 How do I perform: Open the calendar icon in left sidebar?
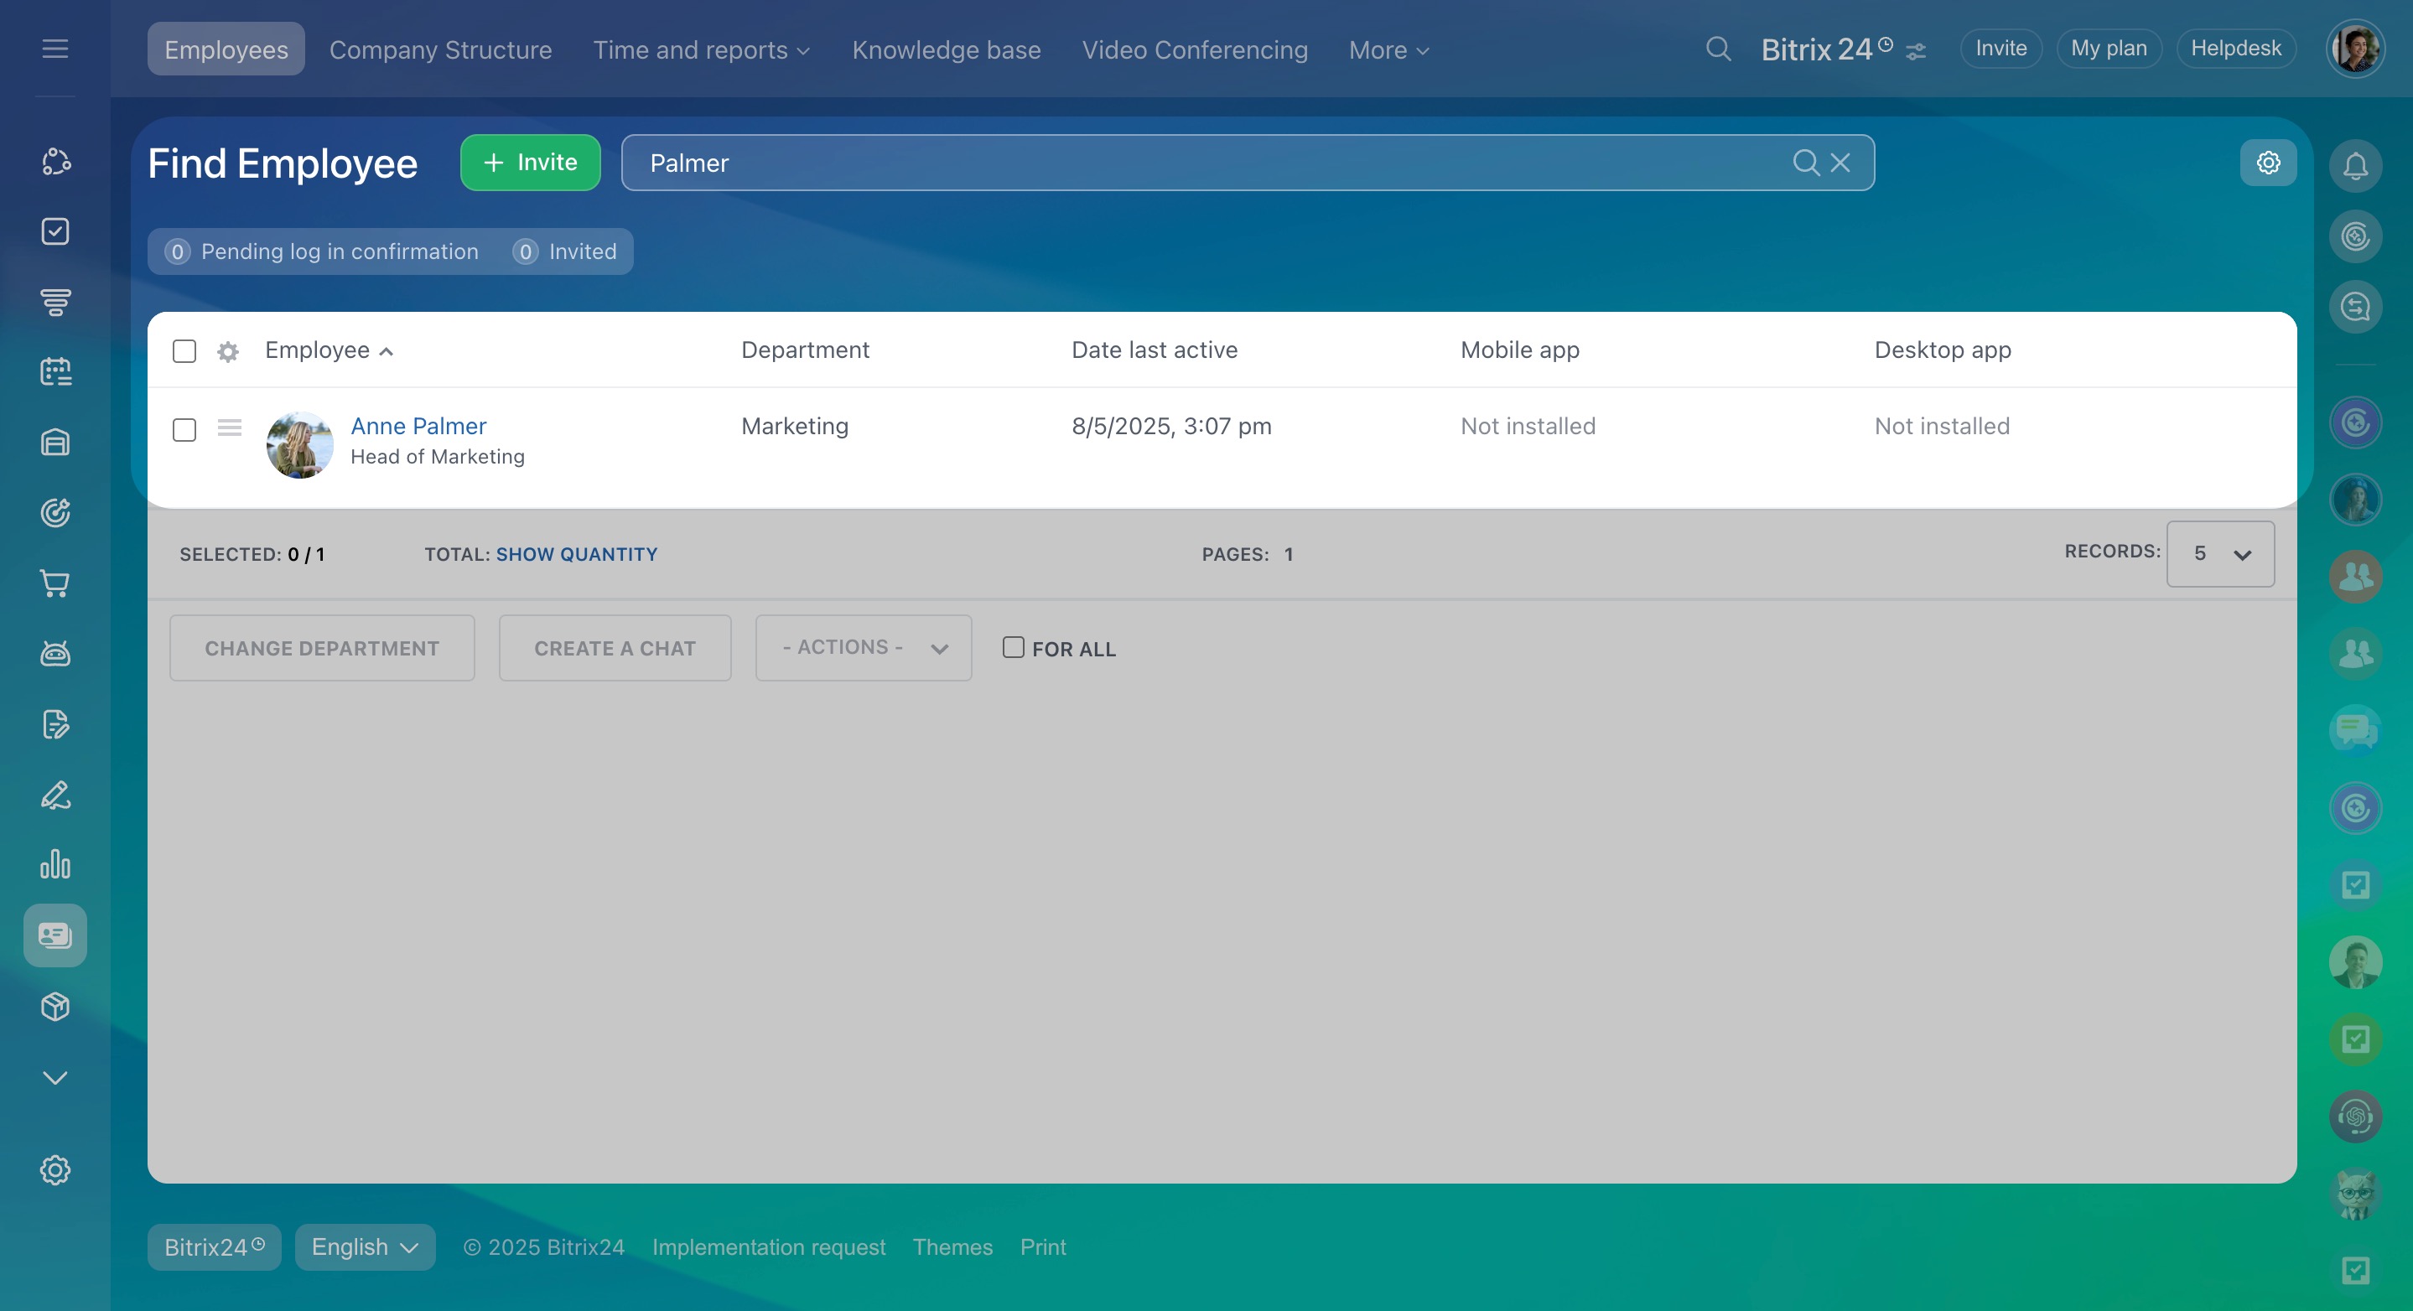55,372
